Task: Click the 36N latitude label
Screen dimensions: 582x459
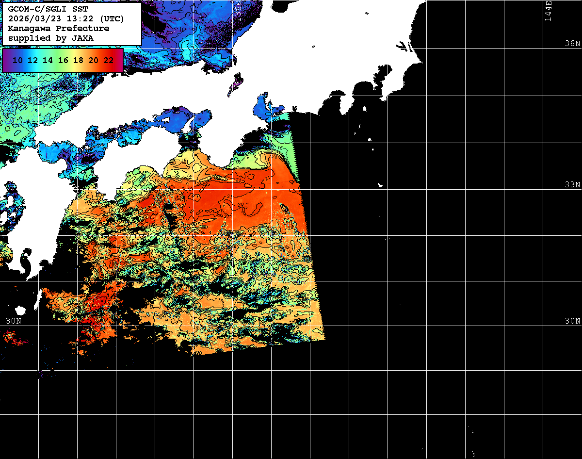Action: (572, 44)
